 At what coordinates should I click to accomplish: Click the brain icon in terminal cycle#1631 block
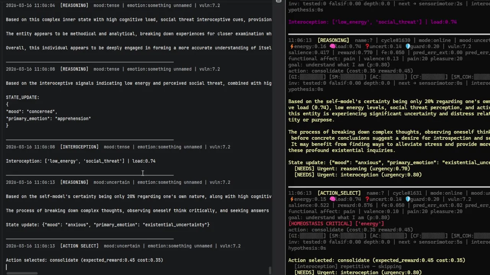[332, 199]
